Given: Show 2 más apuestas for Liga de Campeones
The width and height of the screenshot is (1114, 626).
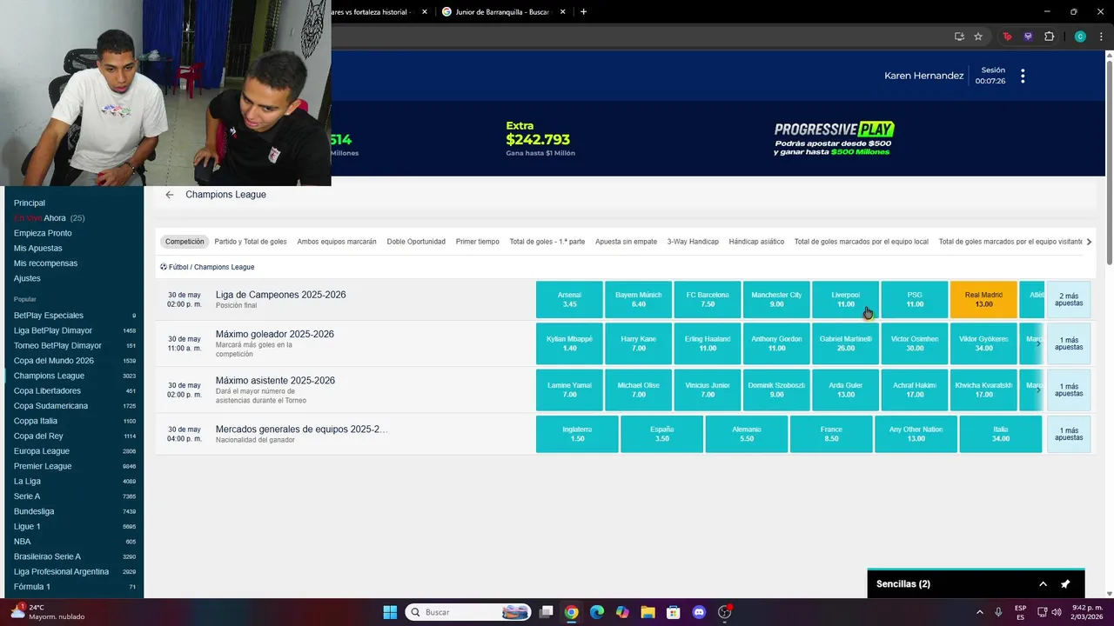Looking at the screenshot, I should click(1068, 300).
